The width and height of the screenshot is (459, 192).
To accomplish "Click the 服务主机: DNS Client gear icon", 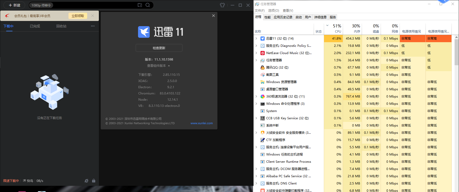I will (263, 183).
